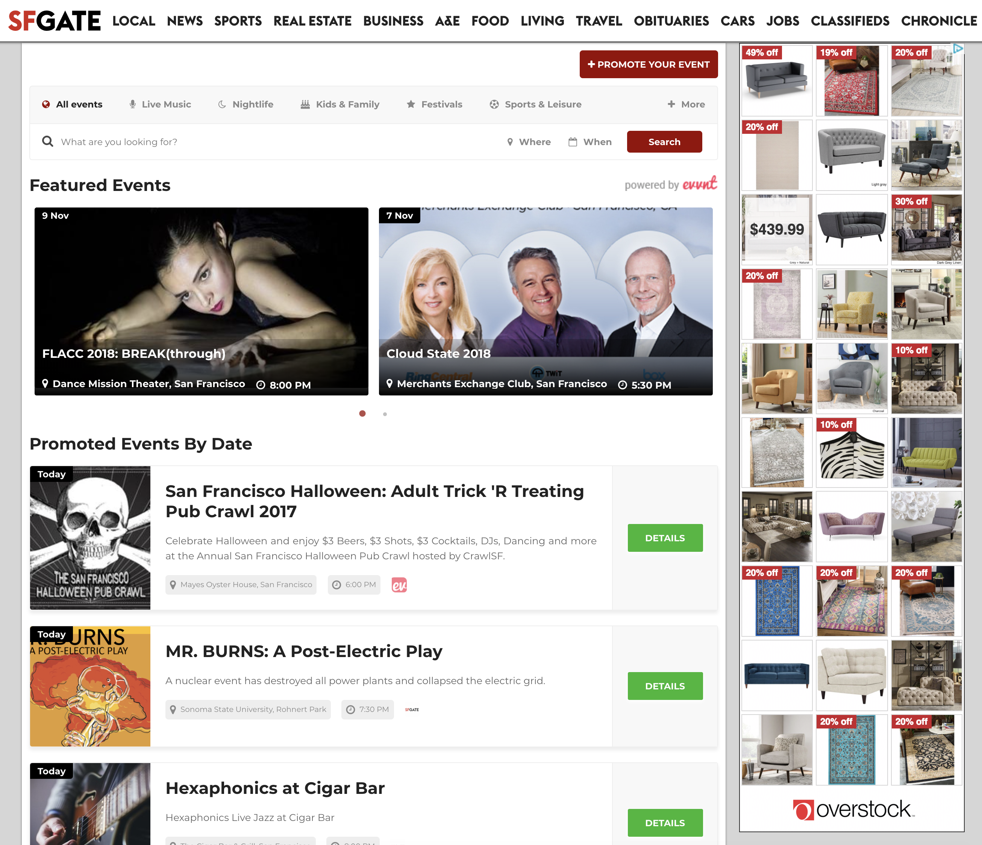Screen dimensions: 982x845
Task: Open MR. BURNS: A Post-Electric Play title
Action: click(x=304, y=652)
